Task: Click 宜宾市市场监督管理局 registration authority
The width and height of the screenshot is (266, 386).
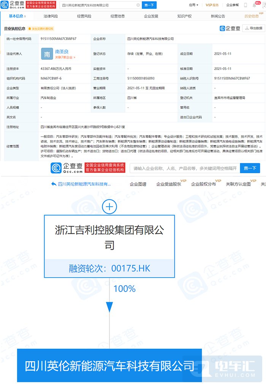Action: [230, 98]
